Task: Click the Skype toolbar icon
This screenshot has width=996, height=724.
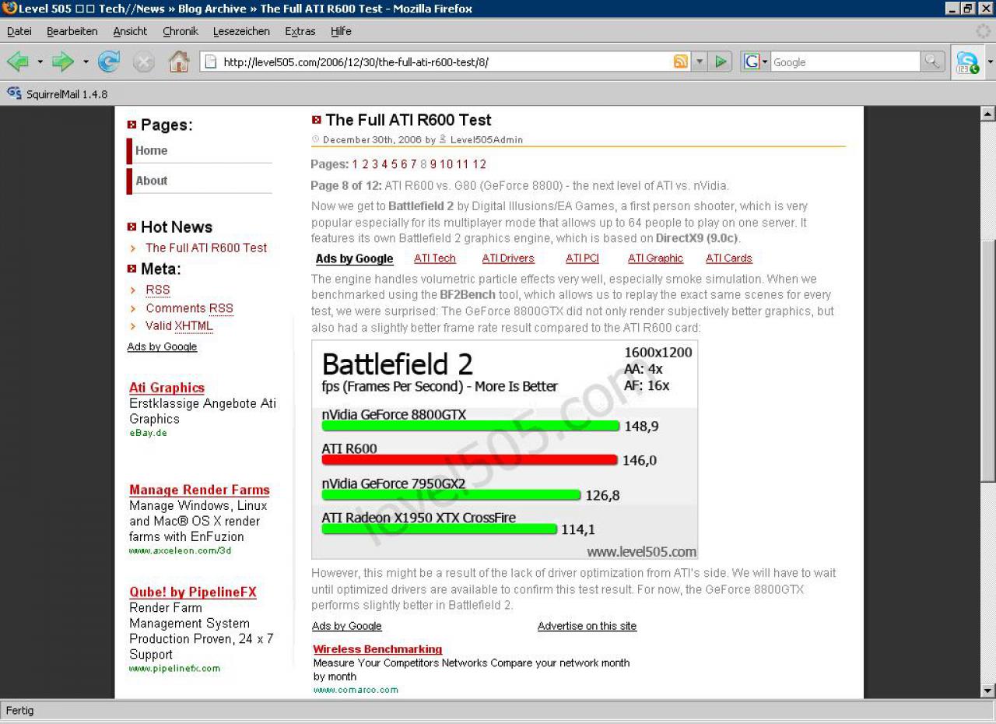Action: (x=967, y=63)
